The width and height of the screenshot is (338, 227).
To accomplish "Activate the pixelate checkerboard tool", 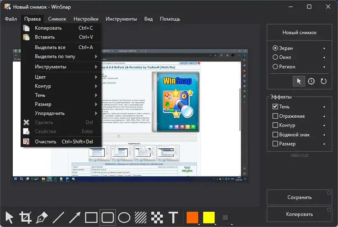I will click(x=157, y=218).
